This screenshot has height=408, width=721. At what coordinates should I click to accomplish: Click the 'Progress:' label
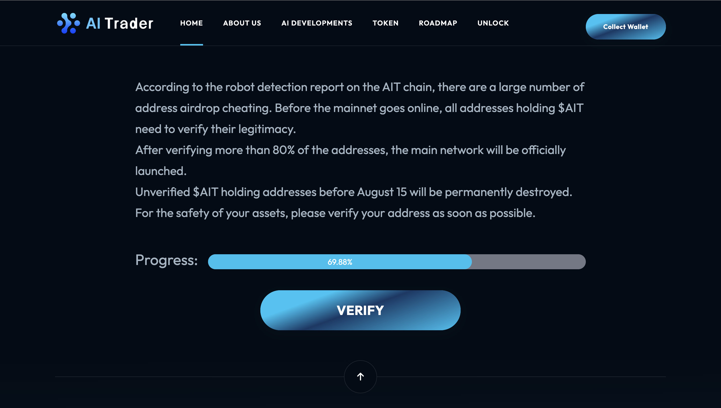(166, 260)
